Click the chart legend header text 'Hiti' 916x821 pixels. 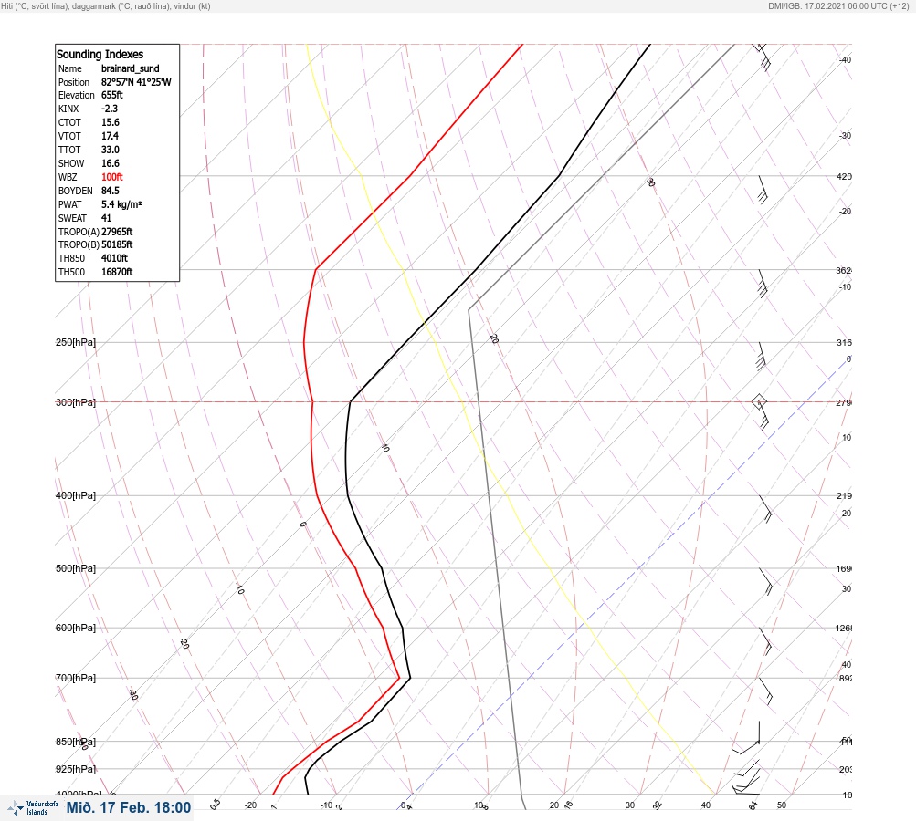[7, 5]
